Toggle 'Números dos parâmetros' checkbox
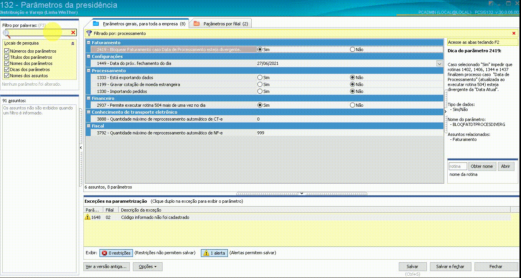The width and height of the screenshot is (521, 278). click(6, 51)
